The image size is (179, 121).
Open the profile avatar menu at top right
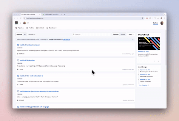tap(162, 23)
